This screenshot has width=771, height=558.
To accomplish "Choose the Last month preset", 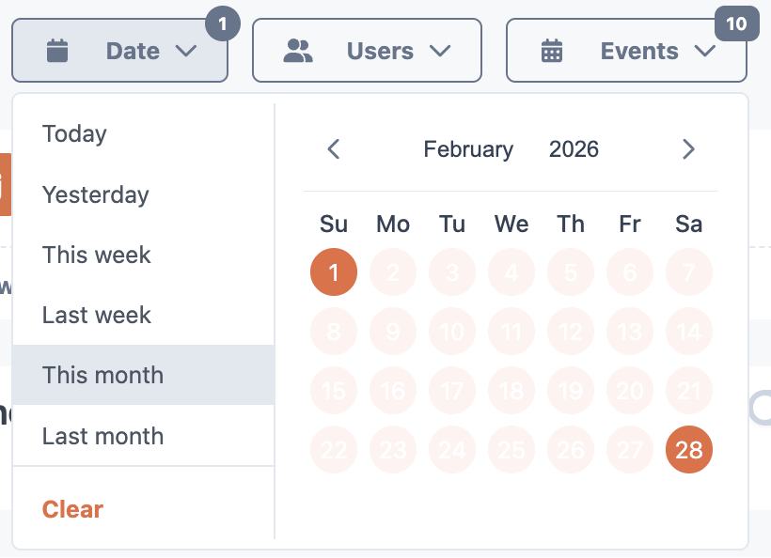I will coord(102,436).
